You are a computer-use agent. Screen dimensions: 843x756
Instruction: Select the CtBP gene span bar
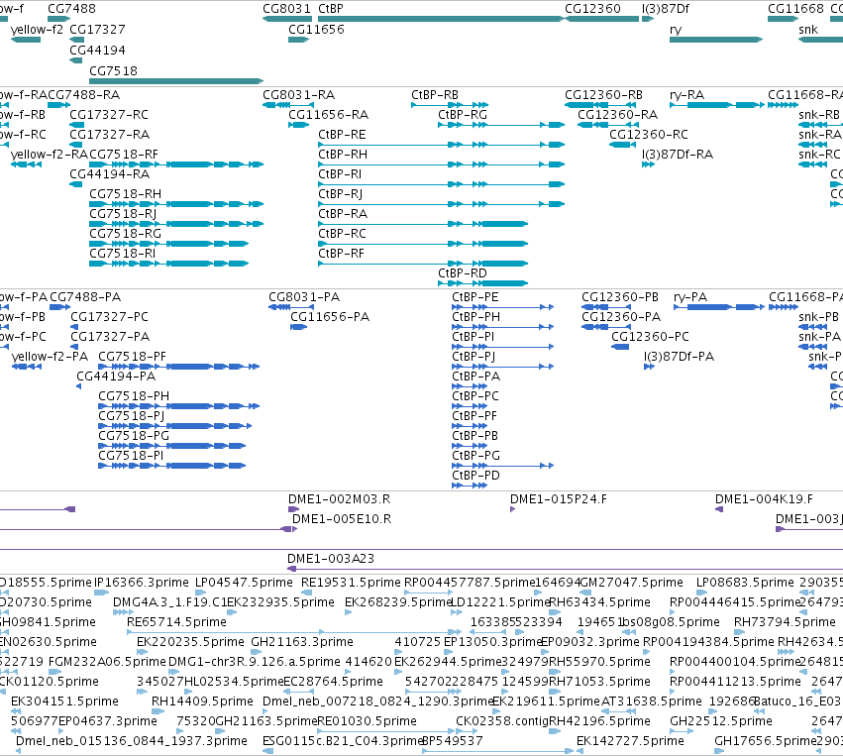441,19
